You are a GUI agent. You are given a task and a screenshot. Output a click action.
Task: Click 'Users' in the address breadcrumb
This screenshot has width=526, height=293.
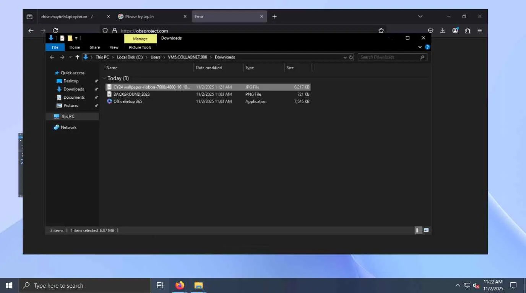coord(155,57)
